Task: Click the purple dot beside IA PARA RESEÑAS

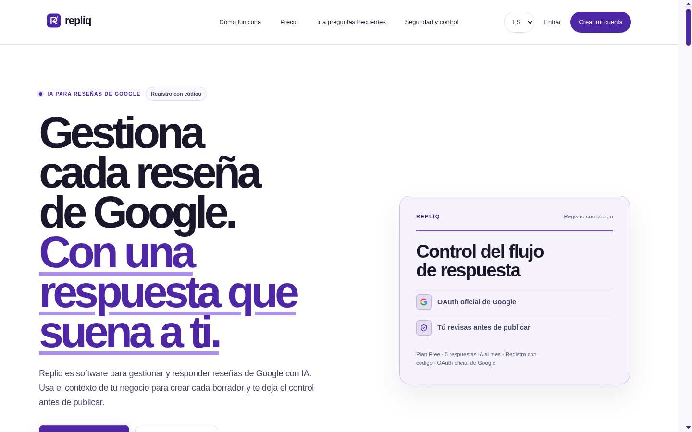Action: 41,94
